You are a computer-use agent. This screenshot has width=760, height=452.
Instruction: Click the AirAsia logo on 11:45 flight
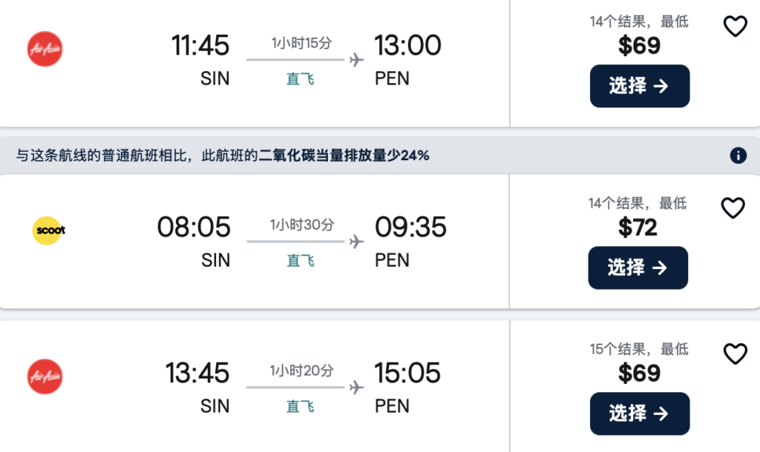(45, 49)
